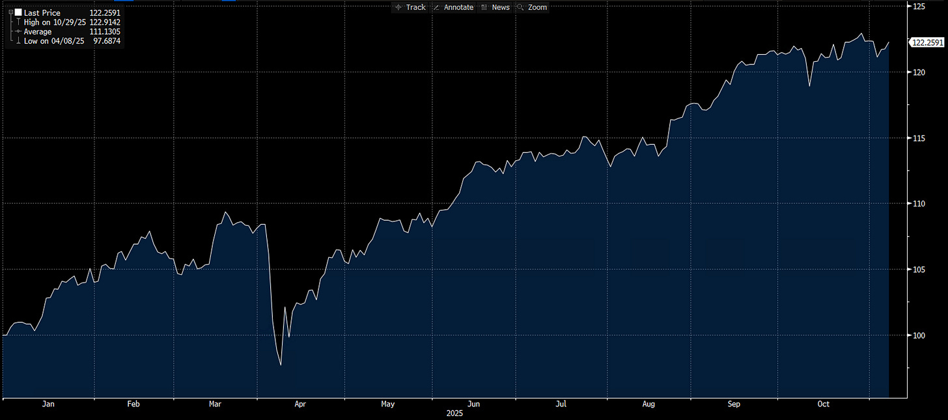Click the Jan label on the date axis
948x420 pixels.
coord(48,404)
